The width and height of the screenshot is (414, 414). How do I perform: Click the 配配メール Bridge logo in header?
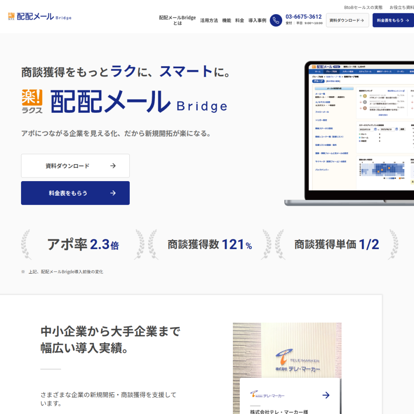pos(40,17)
